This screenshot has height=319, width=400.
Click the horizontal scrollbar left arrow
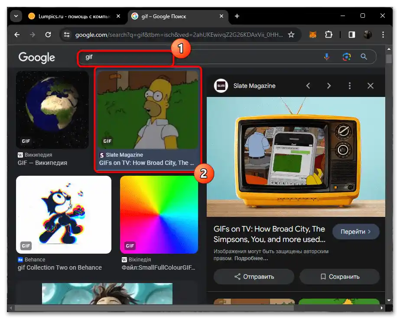click(11, 308)
